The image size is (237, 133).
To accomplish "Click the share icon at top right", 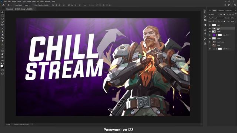I will (235, 5).
